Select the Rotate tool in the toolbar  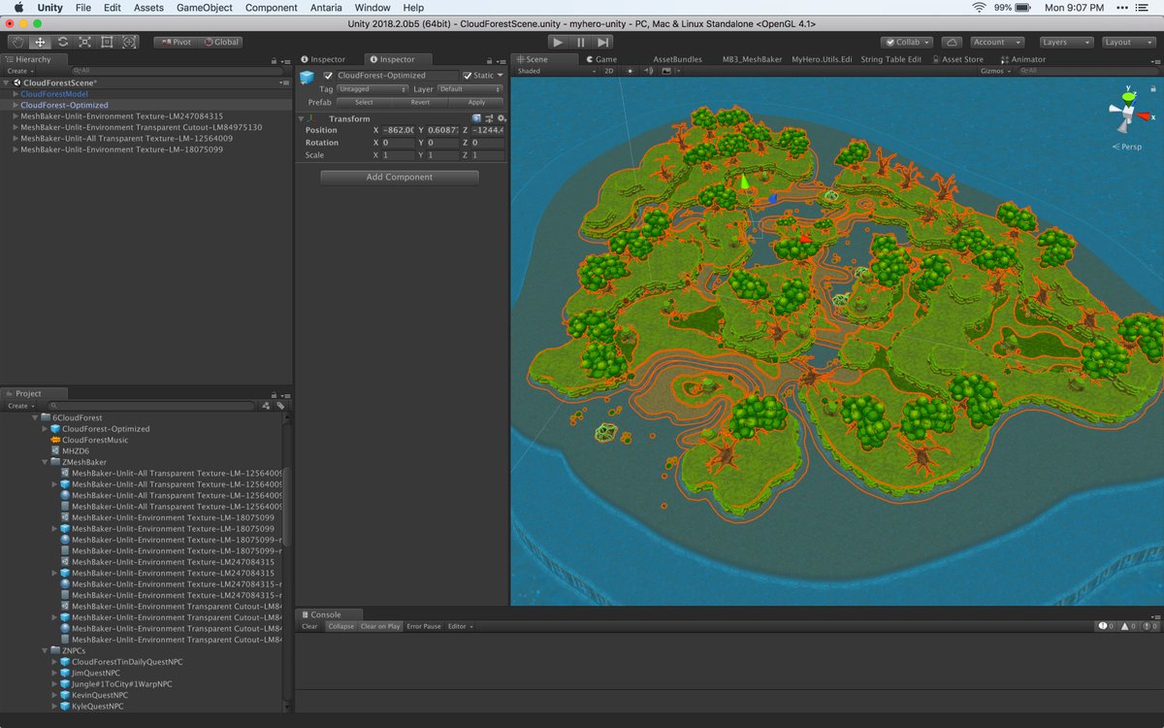tap(63, 42)
